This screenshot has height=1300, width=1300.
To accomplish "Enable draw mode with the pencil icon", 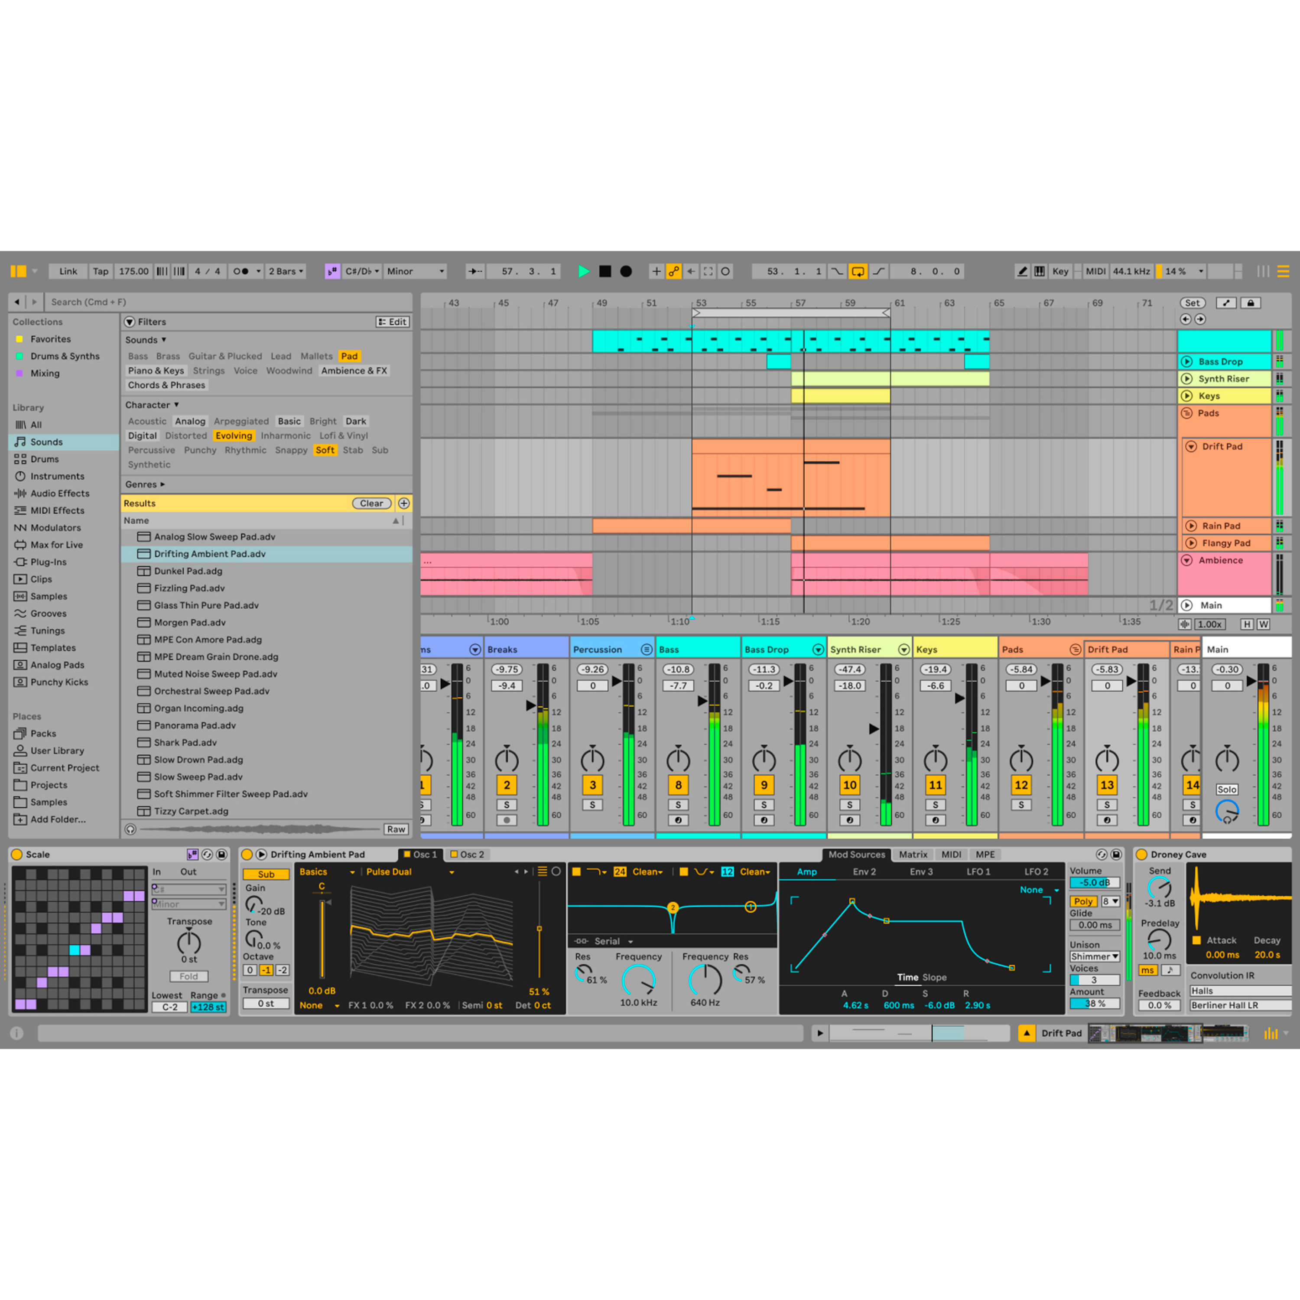I will click(1023, 271).
